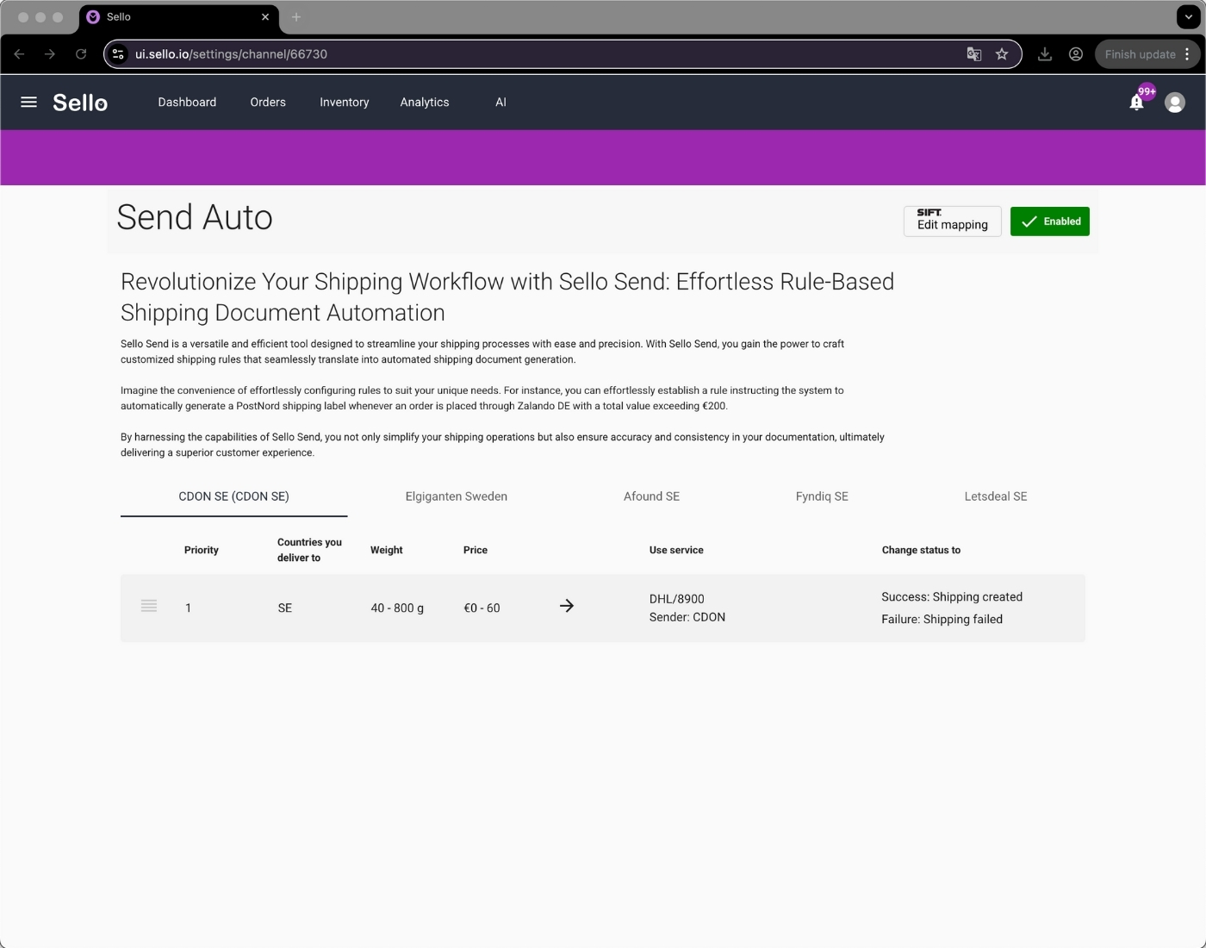Open the Orders menu
Viewport: 1206px width, 948px height.
(268, 102)
